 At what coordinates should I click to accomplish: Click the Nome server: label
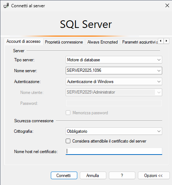pos(25,71)
